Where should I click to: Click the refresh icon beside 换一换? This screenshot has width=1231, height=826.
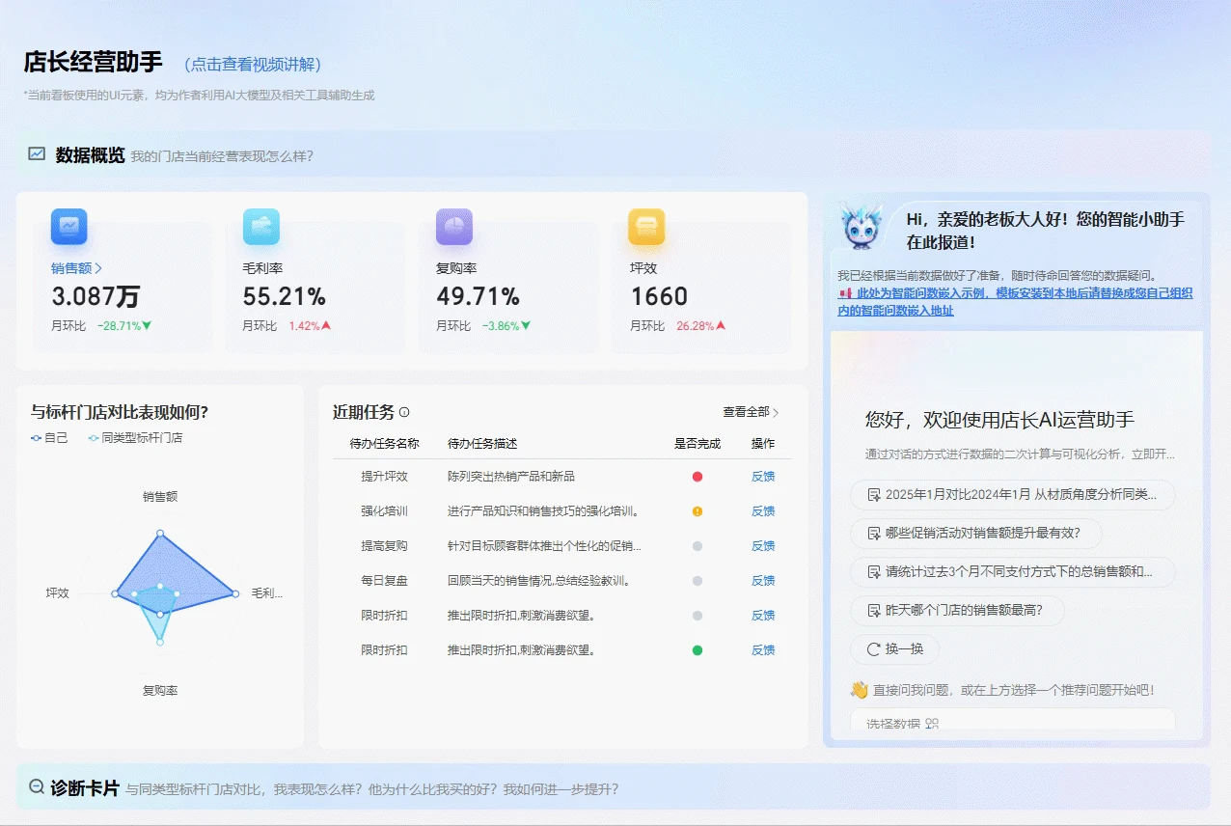tap(874, 648)
